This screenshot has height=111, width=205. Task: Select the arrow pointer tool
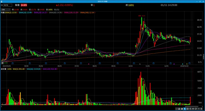coord(185,109)
